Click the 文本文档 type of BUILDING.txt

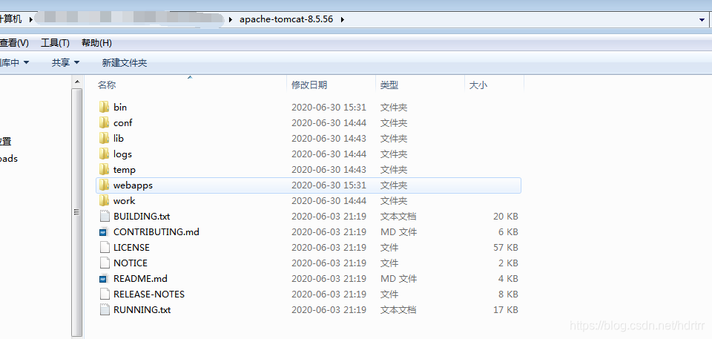(398, 217)
